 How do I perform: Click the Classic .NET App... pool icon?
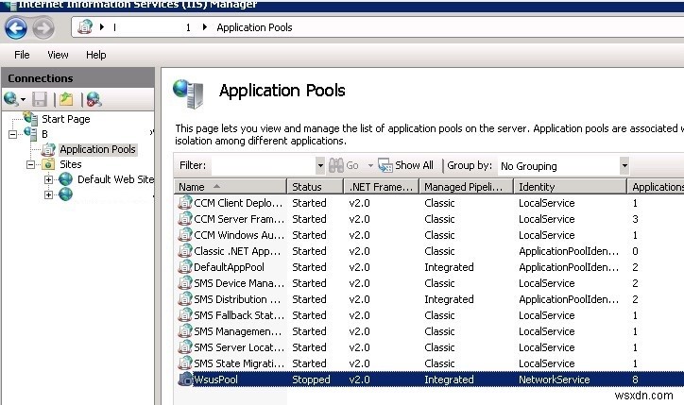(185, 251)
